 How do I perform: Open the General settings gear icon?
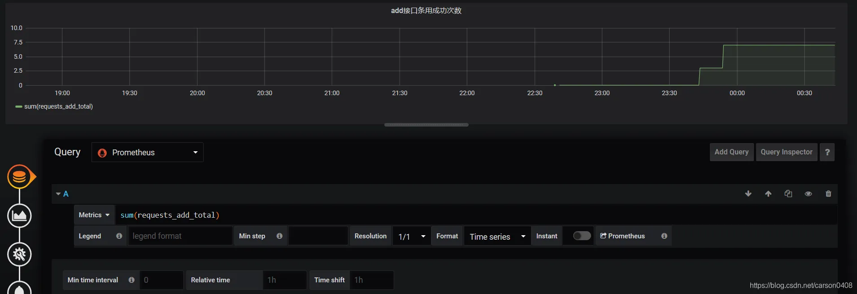pyautogui.click(x=19, y=255)
